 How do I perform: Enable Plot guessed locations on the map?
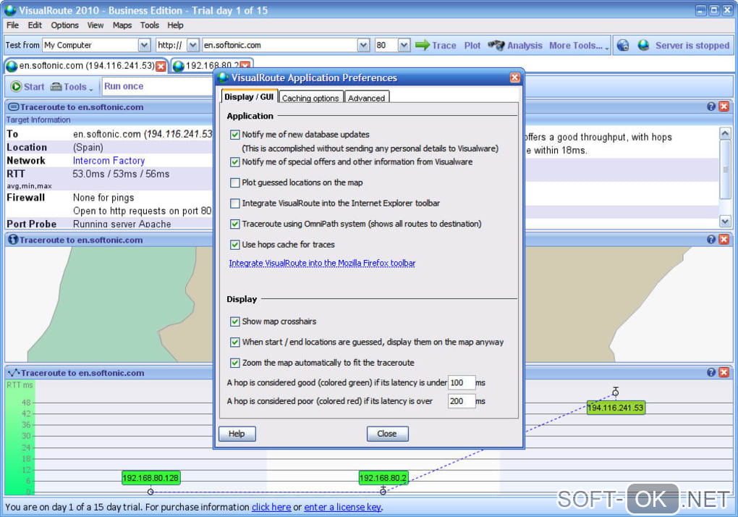click(235, 182)
